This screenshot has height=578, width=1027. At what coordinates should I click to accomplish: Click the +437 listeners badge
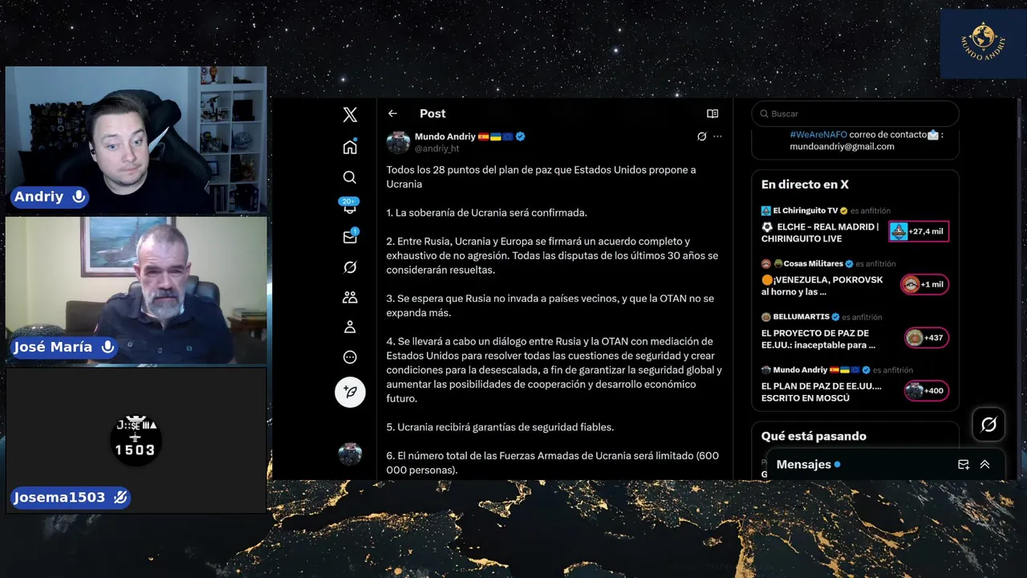pyautogui.click(x=927, y=338)
